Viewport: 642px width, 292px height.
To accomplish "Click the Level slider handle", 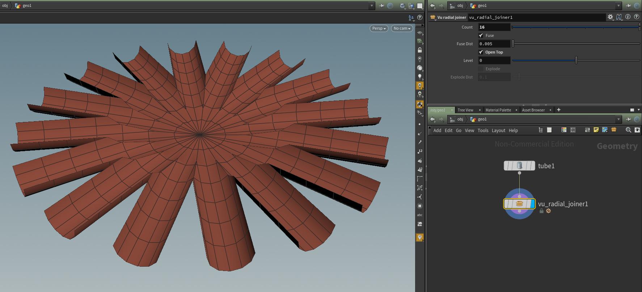I will click(576, 60).
